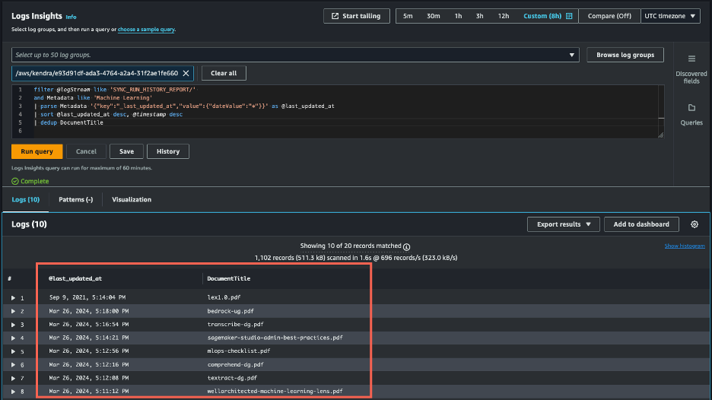Open the Export results dropdown
The width and height of the screenshot is (712, 400).
pyautogui.click(x=563, y=224)
